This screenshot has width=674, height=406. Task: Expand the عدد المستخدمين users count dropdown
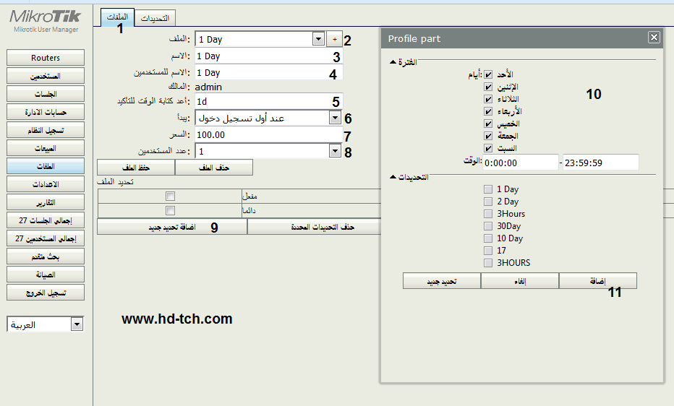tap(335, 151)
